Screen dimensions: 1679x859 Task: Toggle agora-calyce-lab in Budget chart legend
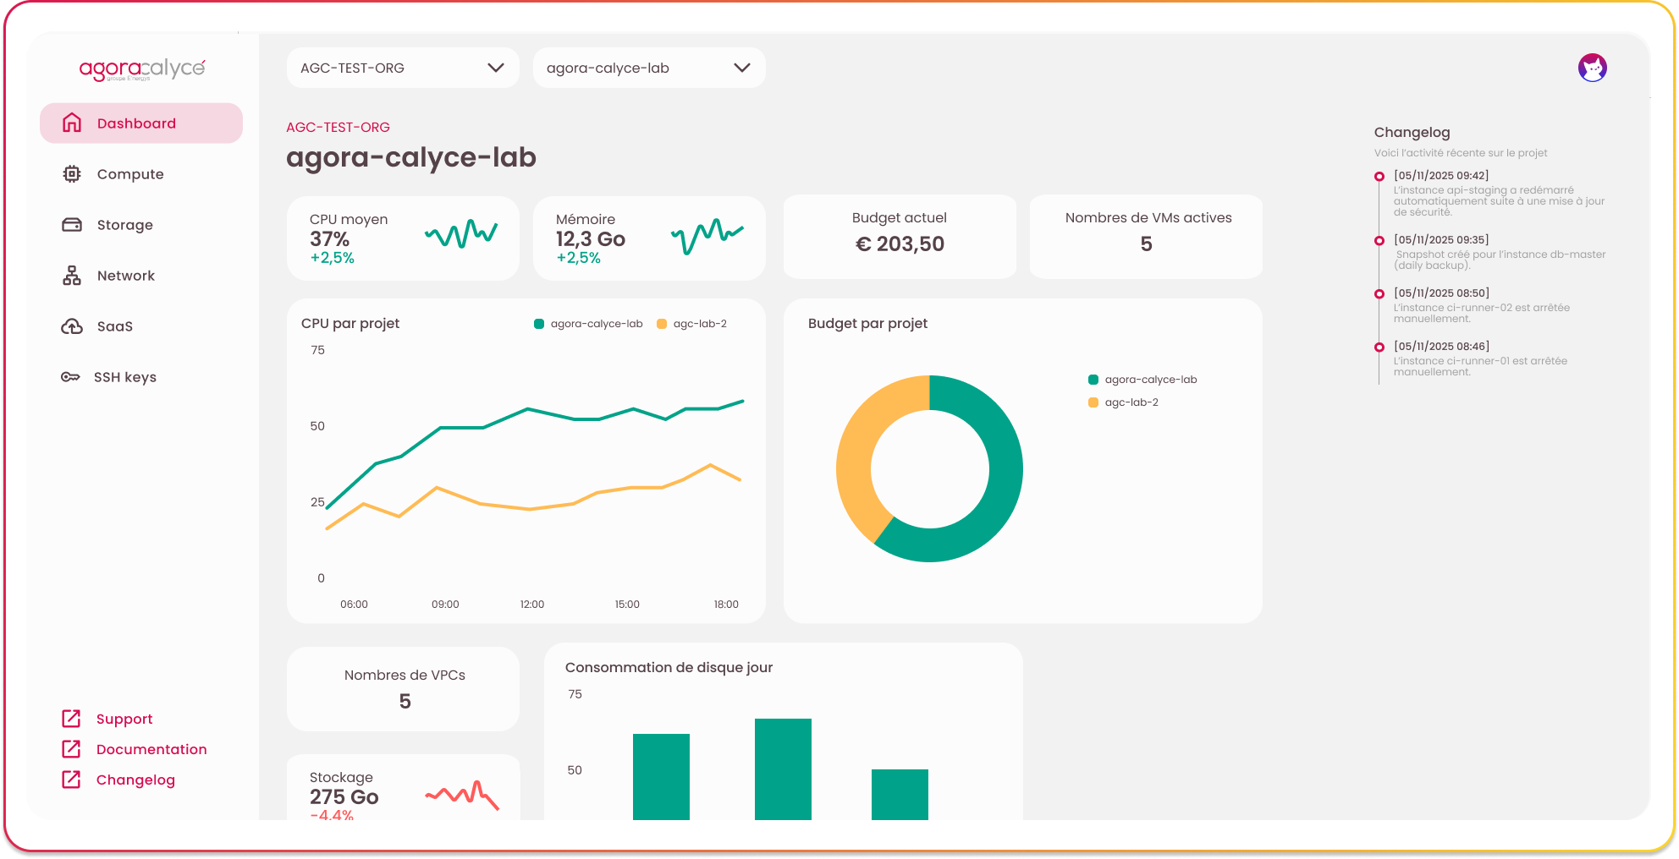[x=1142, y=380]
